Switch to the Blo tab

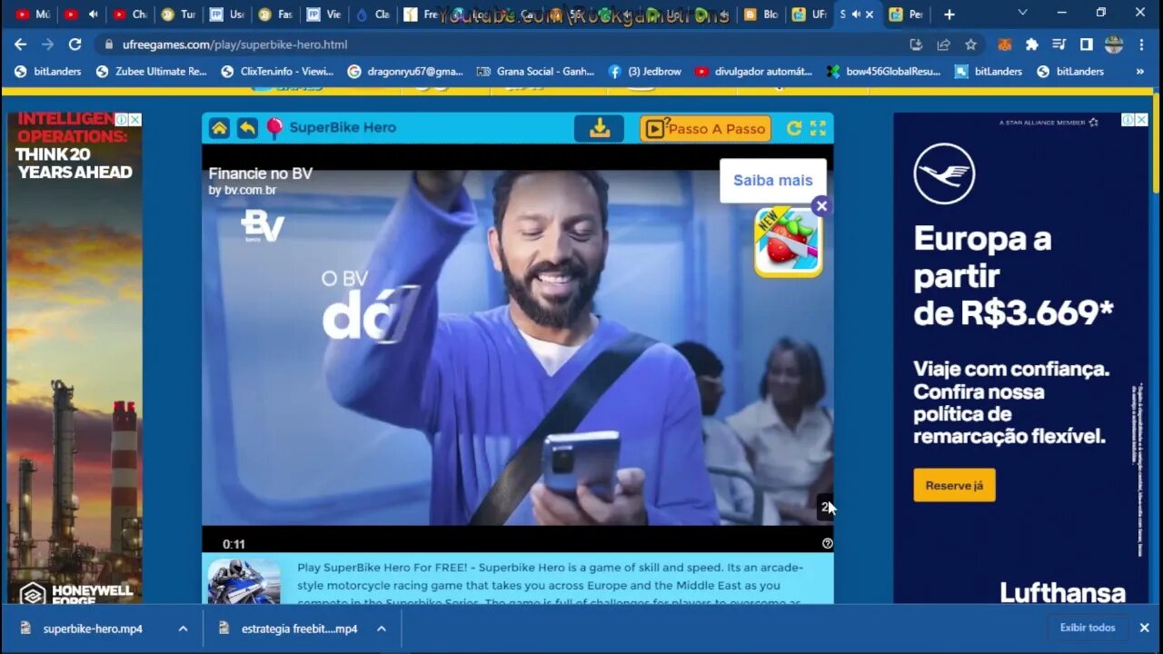tap(763, 14)
